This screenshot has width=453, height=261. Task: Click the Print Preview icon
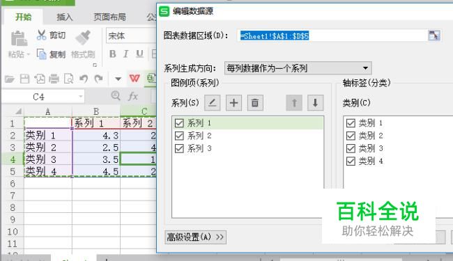(69, 79)
